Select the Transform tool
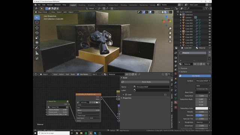 [x=37, y=42]
